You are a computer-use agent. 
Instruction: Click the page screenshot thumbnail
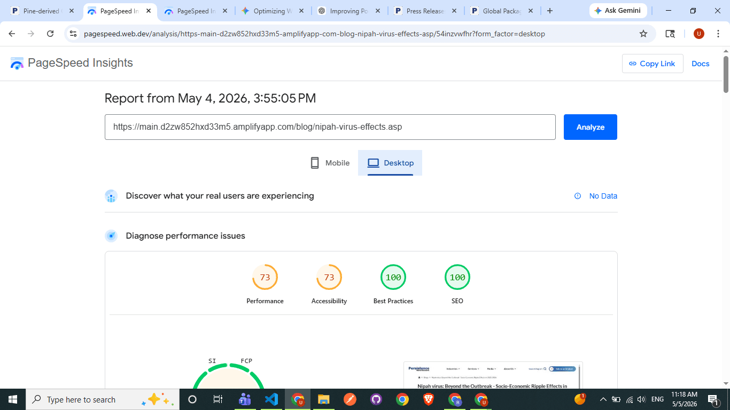pos(493,375)
